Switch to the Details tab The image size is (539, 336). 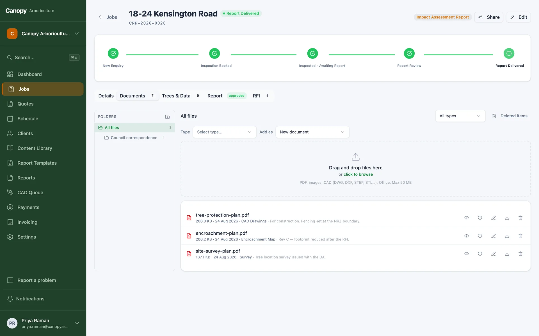click(106, 96)
